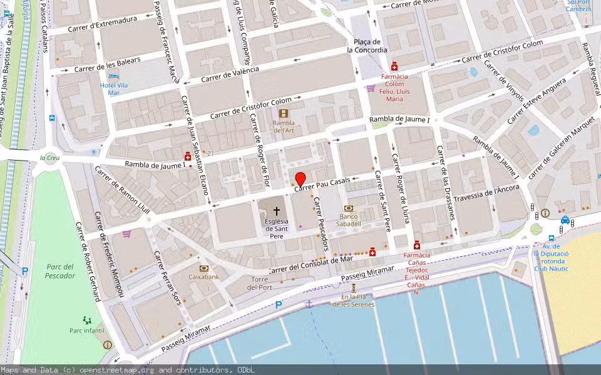Click the Carrer de las Drassanes label
601x375 pixels.
click(446, 183)
